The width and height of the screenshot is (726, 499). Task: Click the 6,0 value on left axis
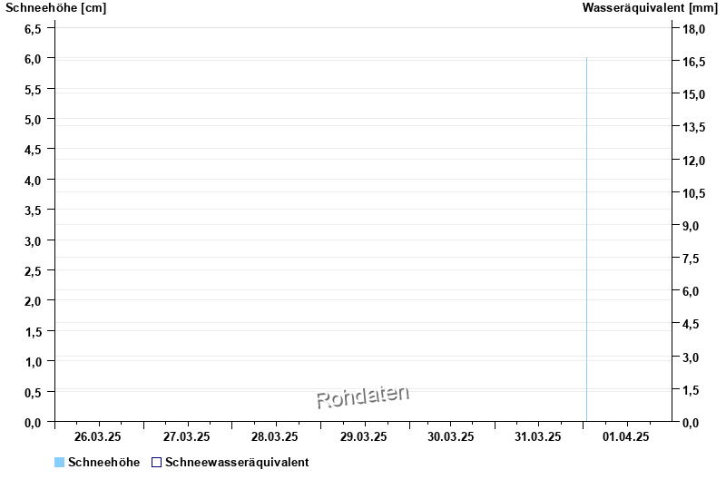[32, 59]
